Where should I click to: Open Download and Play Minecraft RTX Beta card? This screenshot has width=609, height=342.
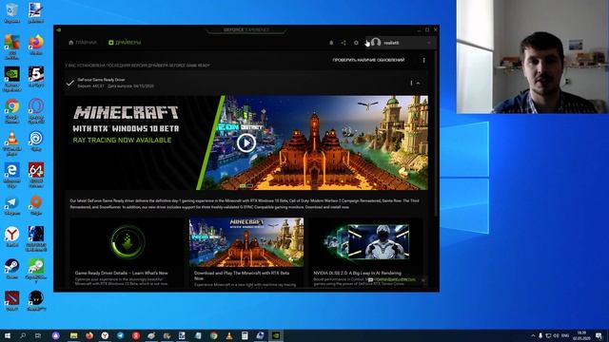point(246,253)
